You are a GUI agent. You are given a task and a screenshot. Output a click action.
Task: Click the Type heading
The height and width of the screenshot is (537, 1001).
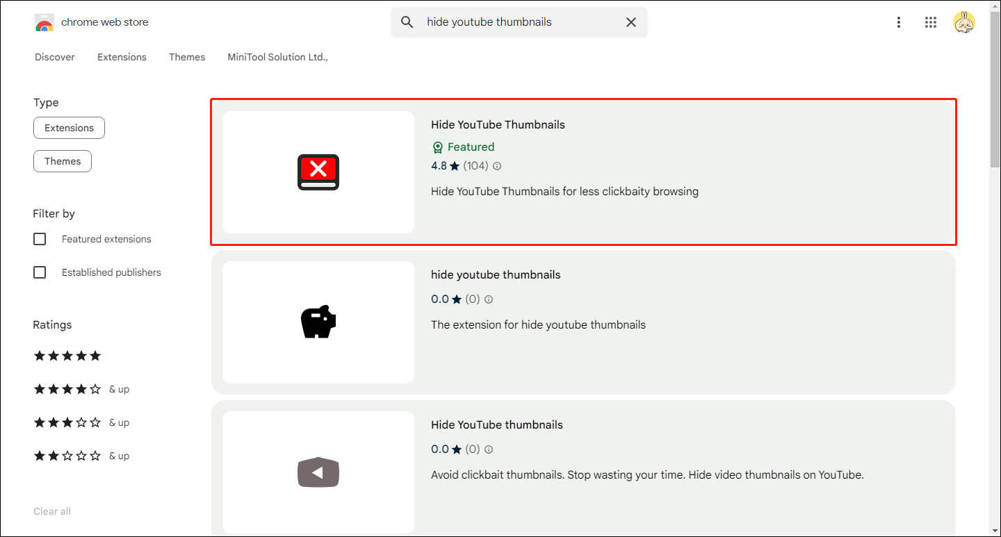point(46,103)
